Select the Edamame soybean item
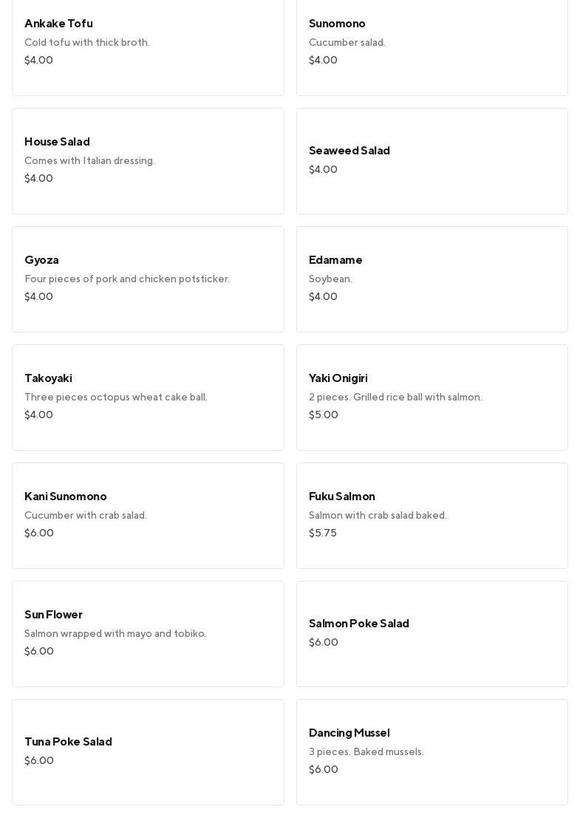580x815 pixels. pyautogui.click(x=431, y=279)
